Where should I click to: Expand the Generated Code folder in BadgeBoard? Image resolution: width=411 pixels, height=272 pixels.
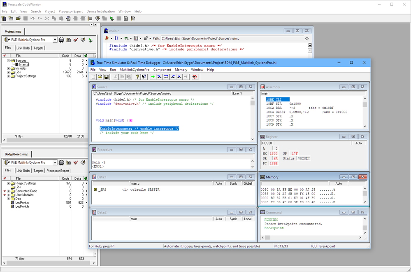9,191
